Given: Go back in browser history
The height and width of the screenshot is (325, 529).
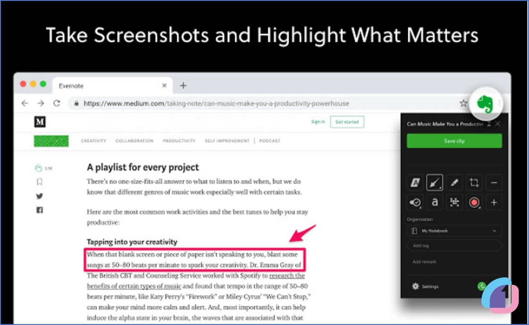Looking at the screenshot, I should (25, 103).
